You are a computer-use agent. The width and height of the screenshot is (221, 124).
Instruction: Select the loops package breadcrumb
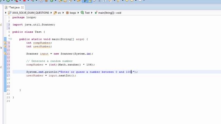(71, 13)
